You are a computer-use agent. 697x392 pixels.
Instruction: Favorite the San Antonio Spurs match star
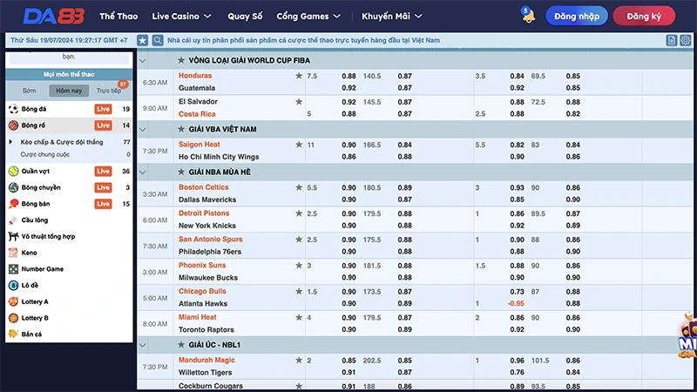[x=299, y=240]
